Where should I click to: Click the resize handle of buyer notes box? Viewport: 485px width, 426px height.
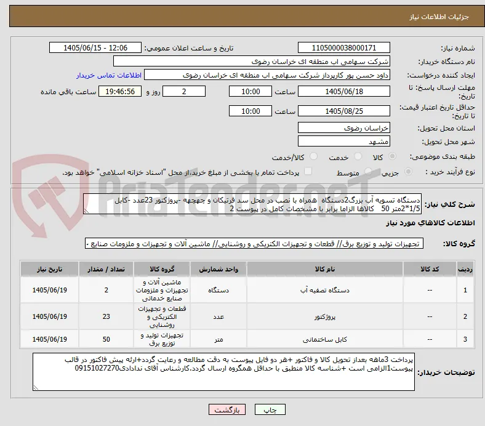pos(36,387)
